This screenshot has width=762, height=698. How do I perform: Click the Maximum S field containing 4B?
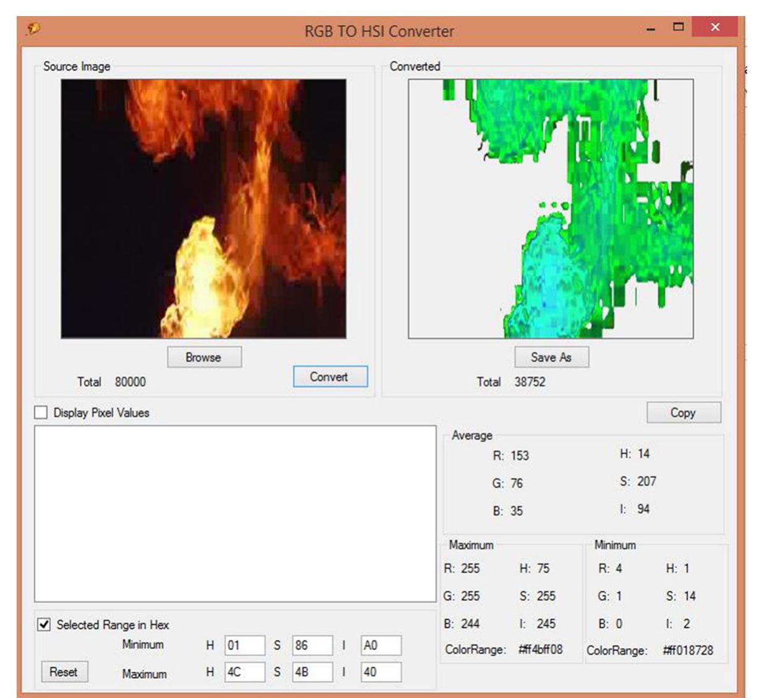[x=313, y=672]
